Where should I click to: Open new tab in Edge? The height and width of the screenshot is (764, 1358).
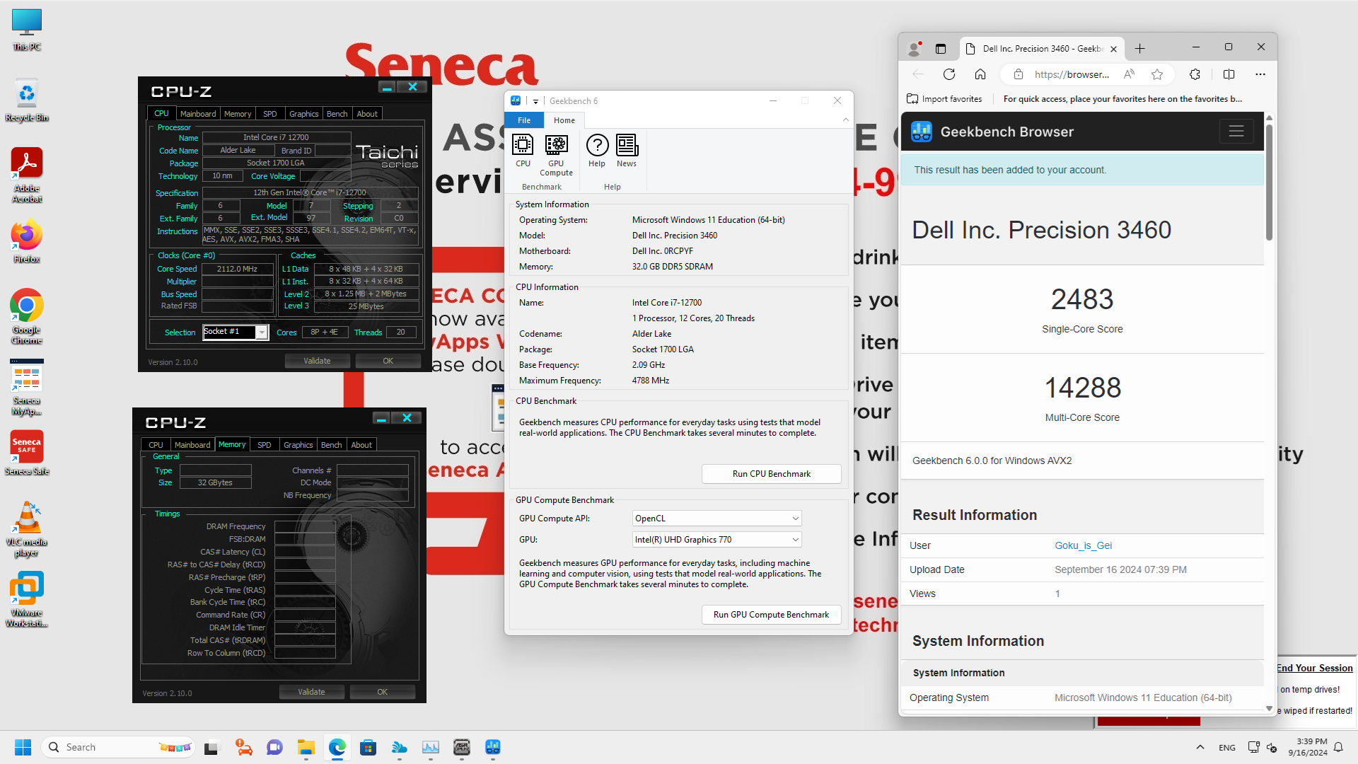click(x=1139, y=49)
